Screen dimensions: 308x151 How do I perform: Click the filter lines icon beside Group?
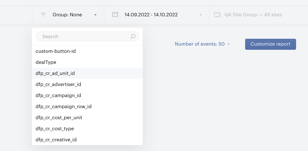tap(43, 15)
